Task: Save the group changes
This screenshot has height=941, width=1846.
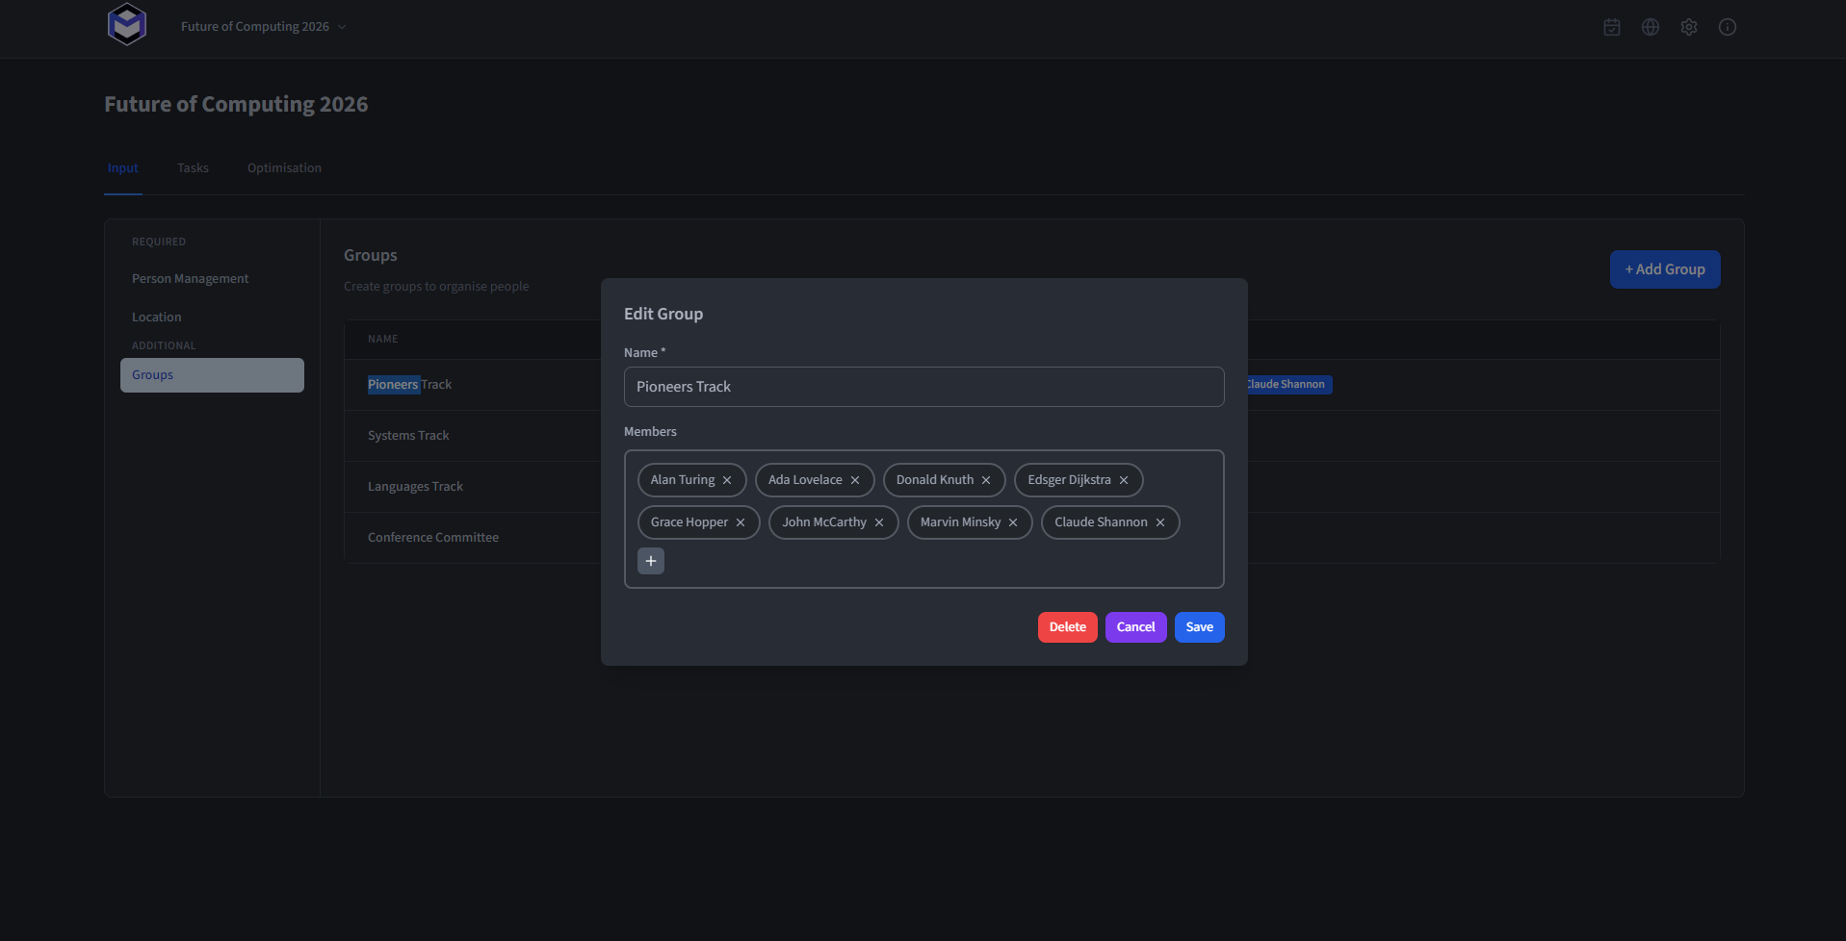Action: point(1200,627)
